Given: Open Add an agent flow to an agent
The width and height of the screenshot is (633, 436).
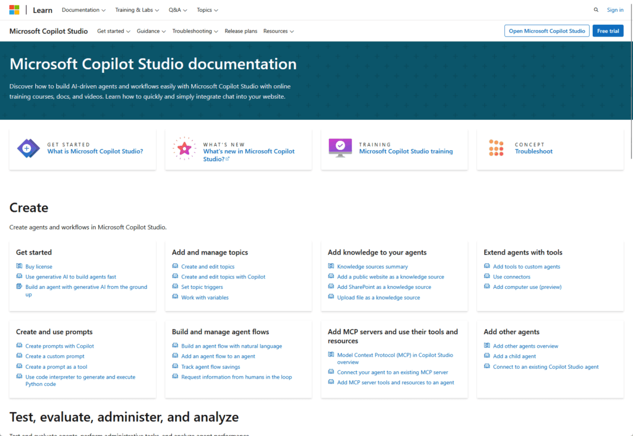Looking at the screenshot, I should 218,356.
